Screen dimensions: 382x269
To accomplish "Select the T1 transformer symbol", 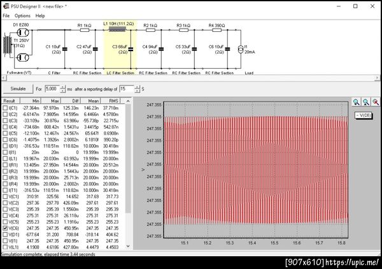I will click(x=8, y=46).
